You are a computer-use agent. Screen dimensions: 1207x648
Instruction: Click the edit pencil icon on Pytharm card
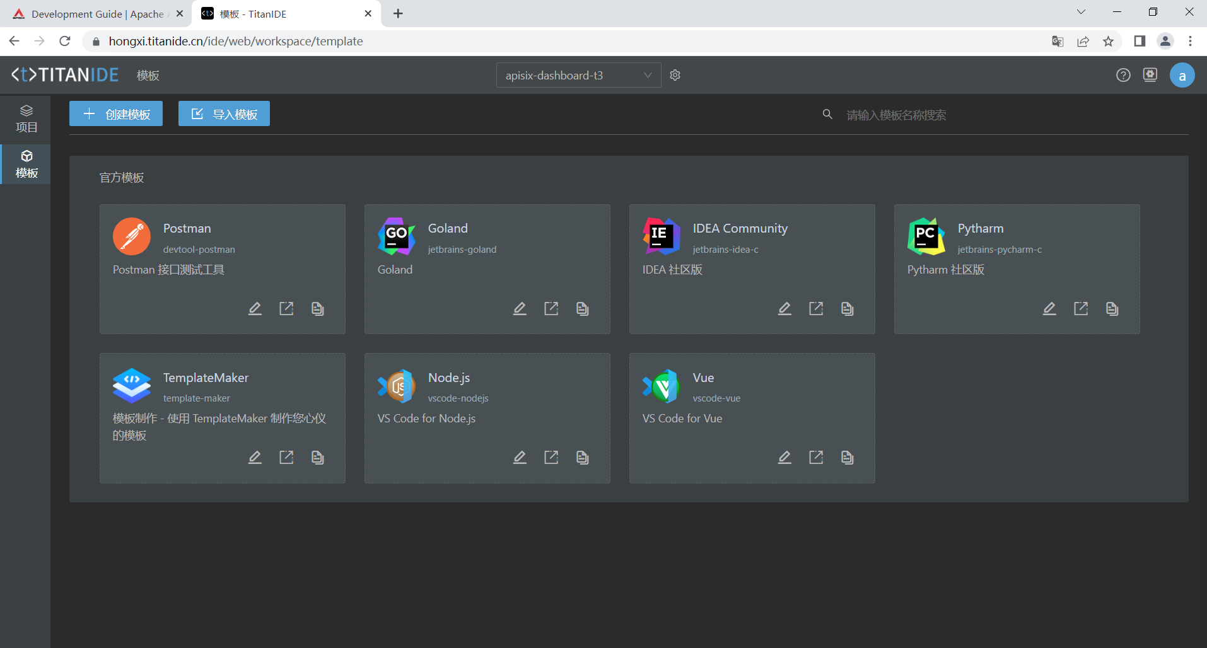click(1049, 308)
